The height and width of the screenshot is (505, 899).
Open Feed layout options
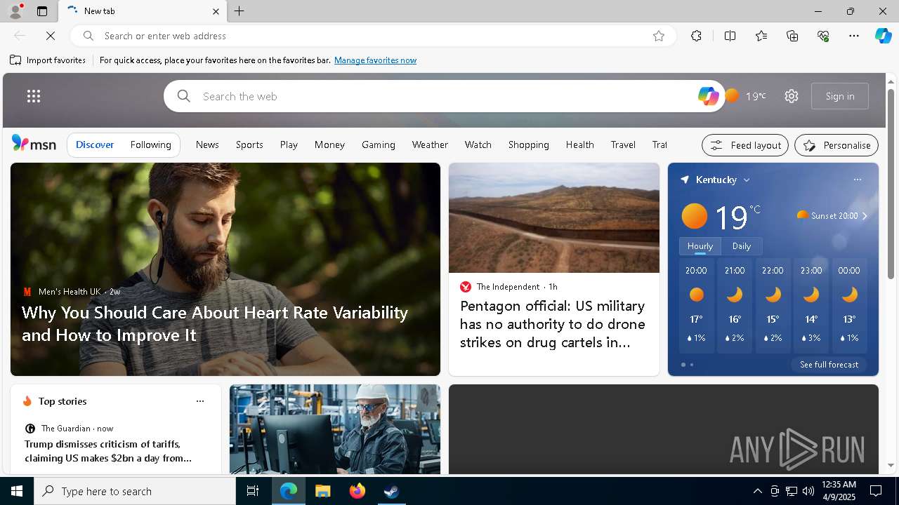pyautogui.click(x=745, y=145)
